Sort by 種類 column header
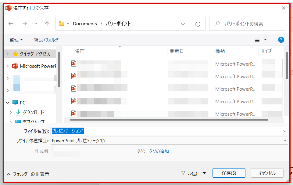The height and width of the screenshot is (185, 293). [x=220, y=51]
